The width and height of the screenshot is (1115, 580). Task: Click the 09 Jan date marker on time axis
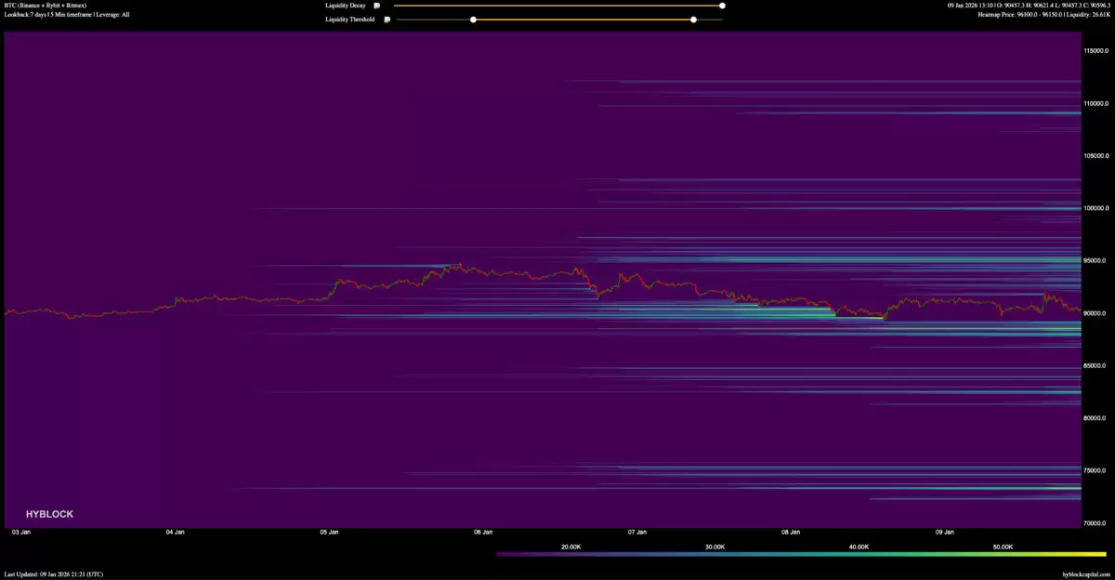pos(945,533)
